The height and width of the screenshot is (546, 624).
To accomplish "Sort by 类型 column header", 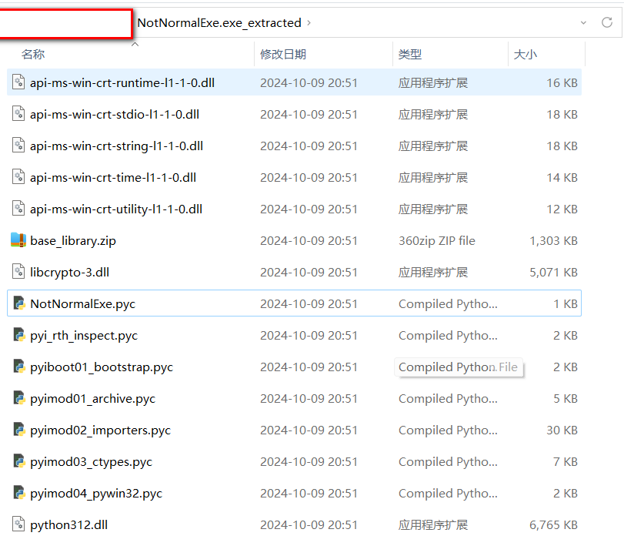I will pos(410,54).
